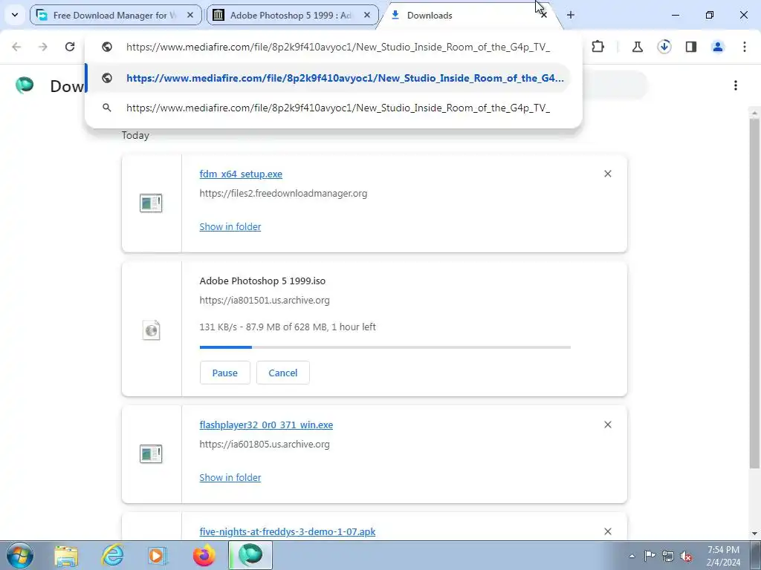Cancel the Adobe Photoshop download

point(283,373)
